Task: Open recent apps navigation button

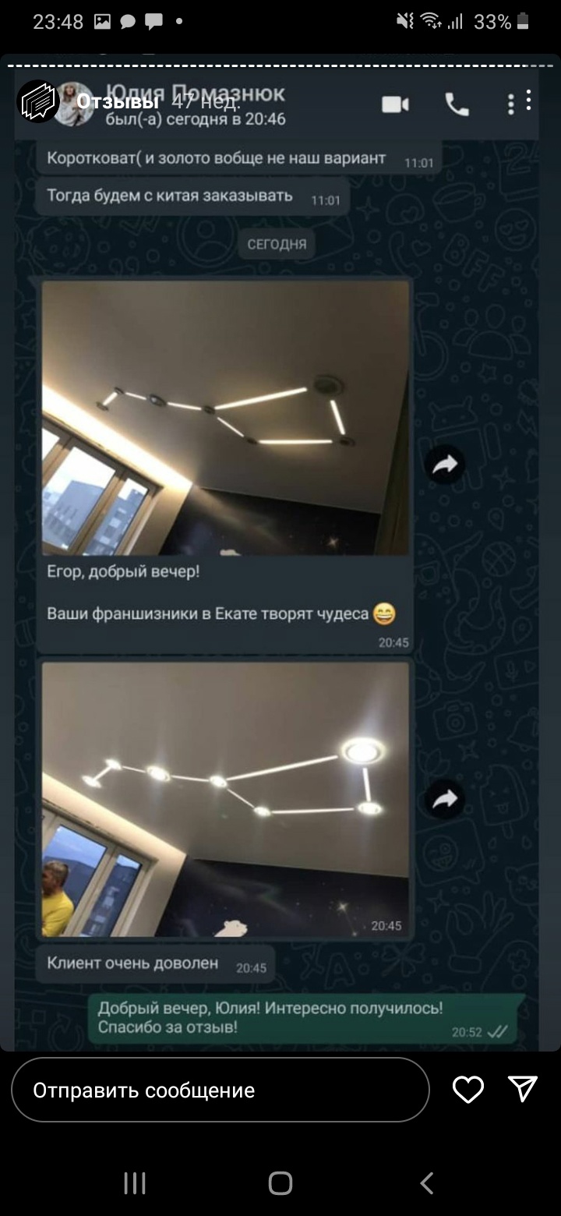Action: coord(135,1183)
